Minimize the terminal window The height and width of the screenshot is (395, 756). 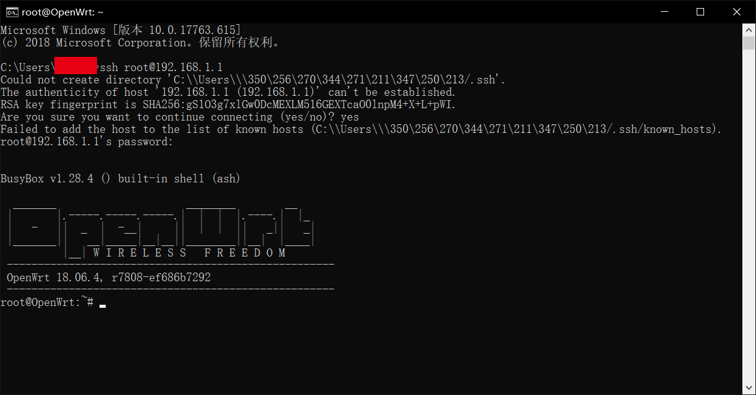664,12
